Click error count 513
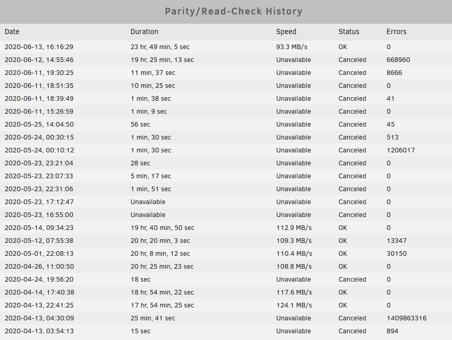Screen dimensions: 452x340 pyautogui.click(x=392, y=137)
